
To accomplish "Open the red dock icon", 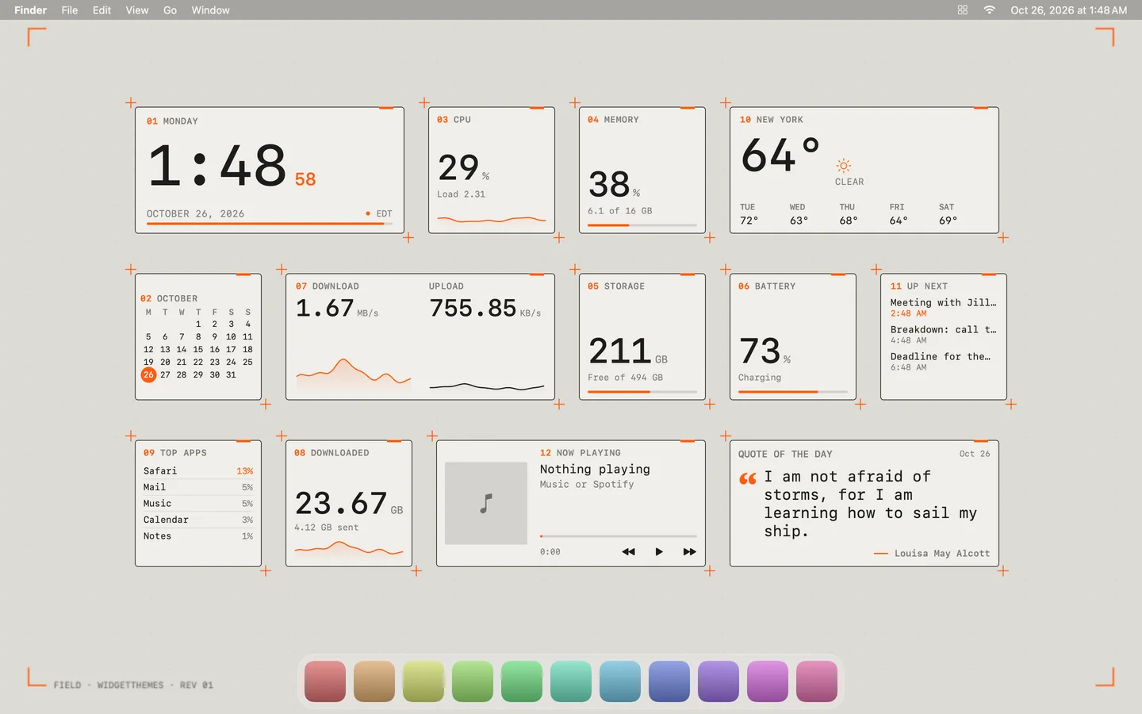I will [325, 681].
